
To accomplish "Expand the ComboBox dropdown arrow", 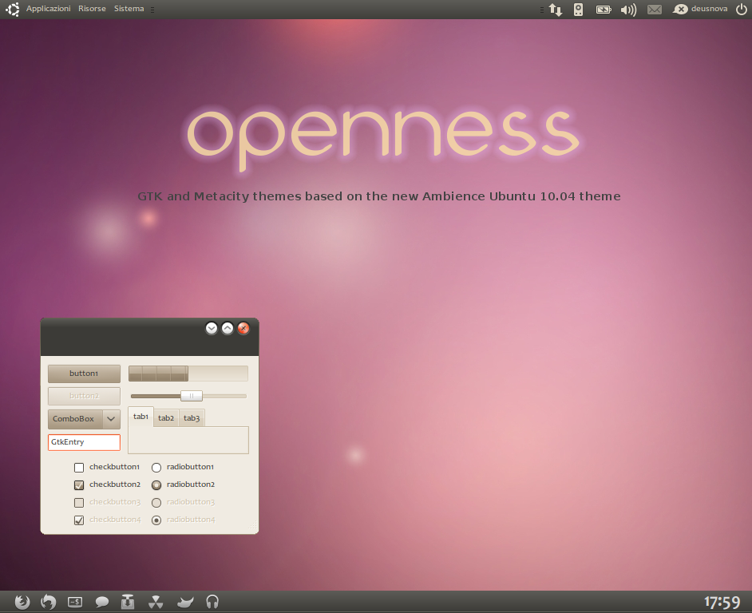I will click(111, 419).
